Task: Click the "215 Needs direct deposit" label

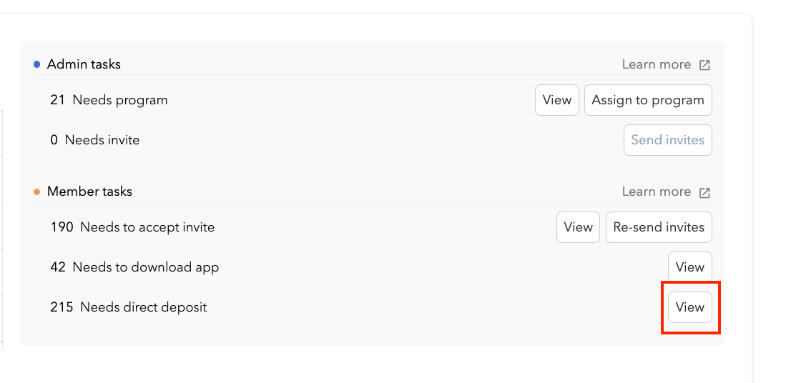Action: click(x=129, y=307)
